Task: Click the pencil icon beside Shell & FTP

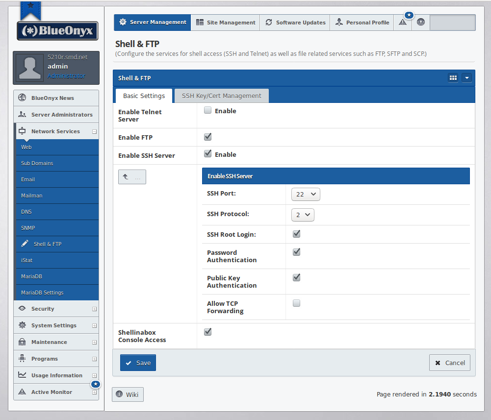Action: point(25,244)
